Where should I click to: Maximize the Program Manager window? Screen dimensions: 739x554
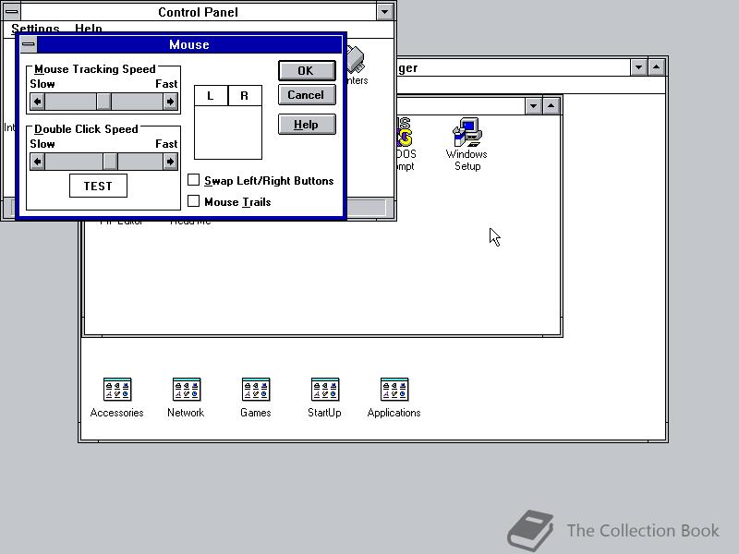[x=657, y=67]
